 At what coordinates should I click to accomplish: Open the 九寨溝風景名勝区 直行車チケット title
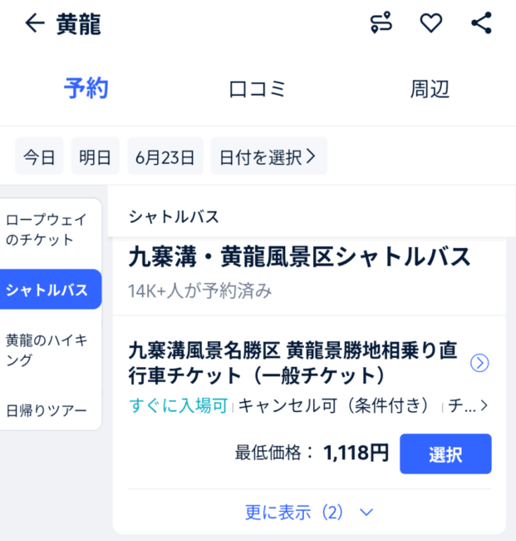click(x=292, y=362)
